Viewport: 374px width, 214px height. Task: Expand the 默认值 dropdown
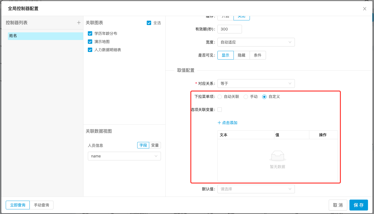[256, 189]
